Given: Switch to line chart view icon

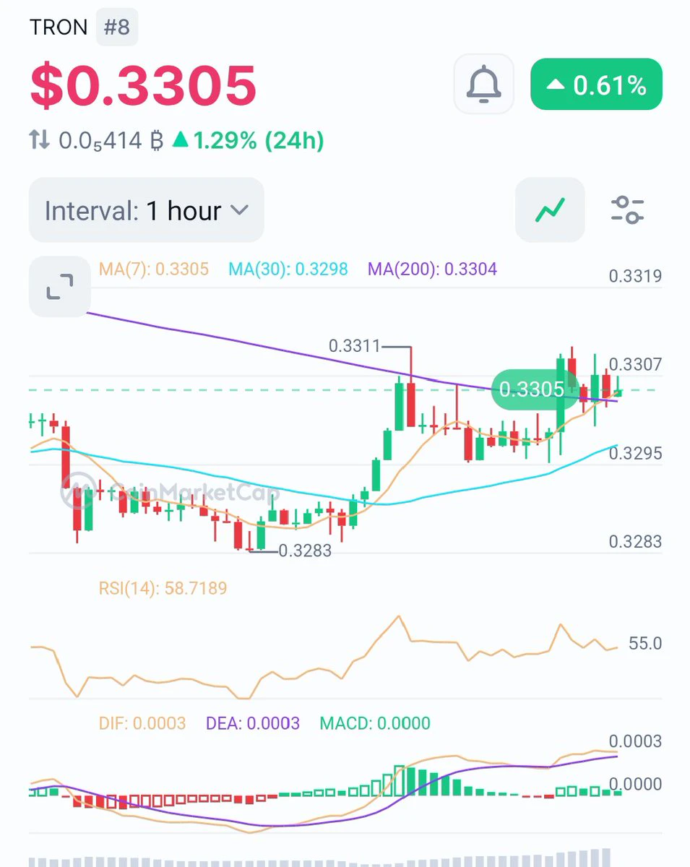Looking at the screenshot, I should tap(550, 210).
